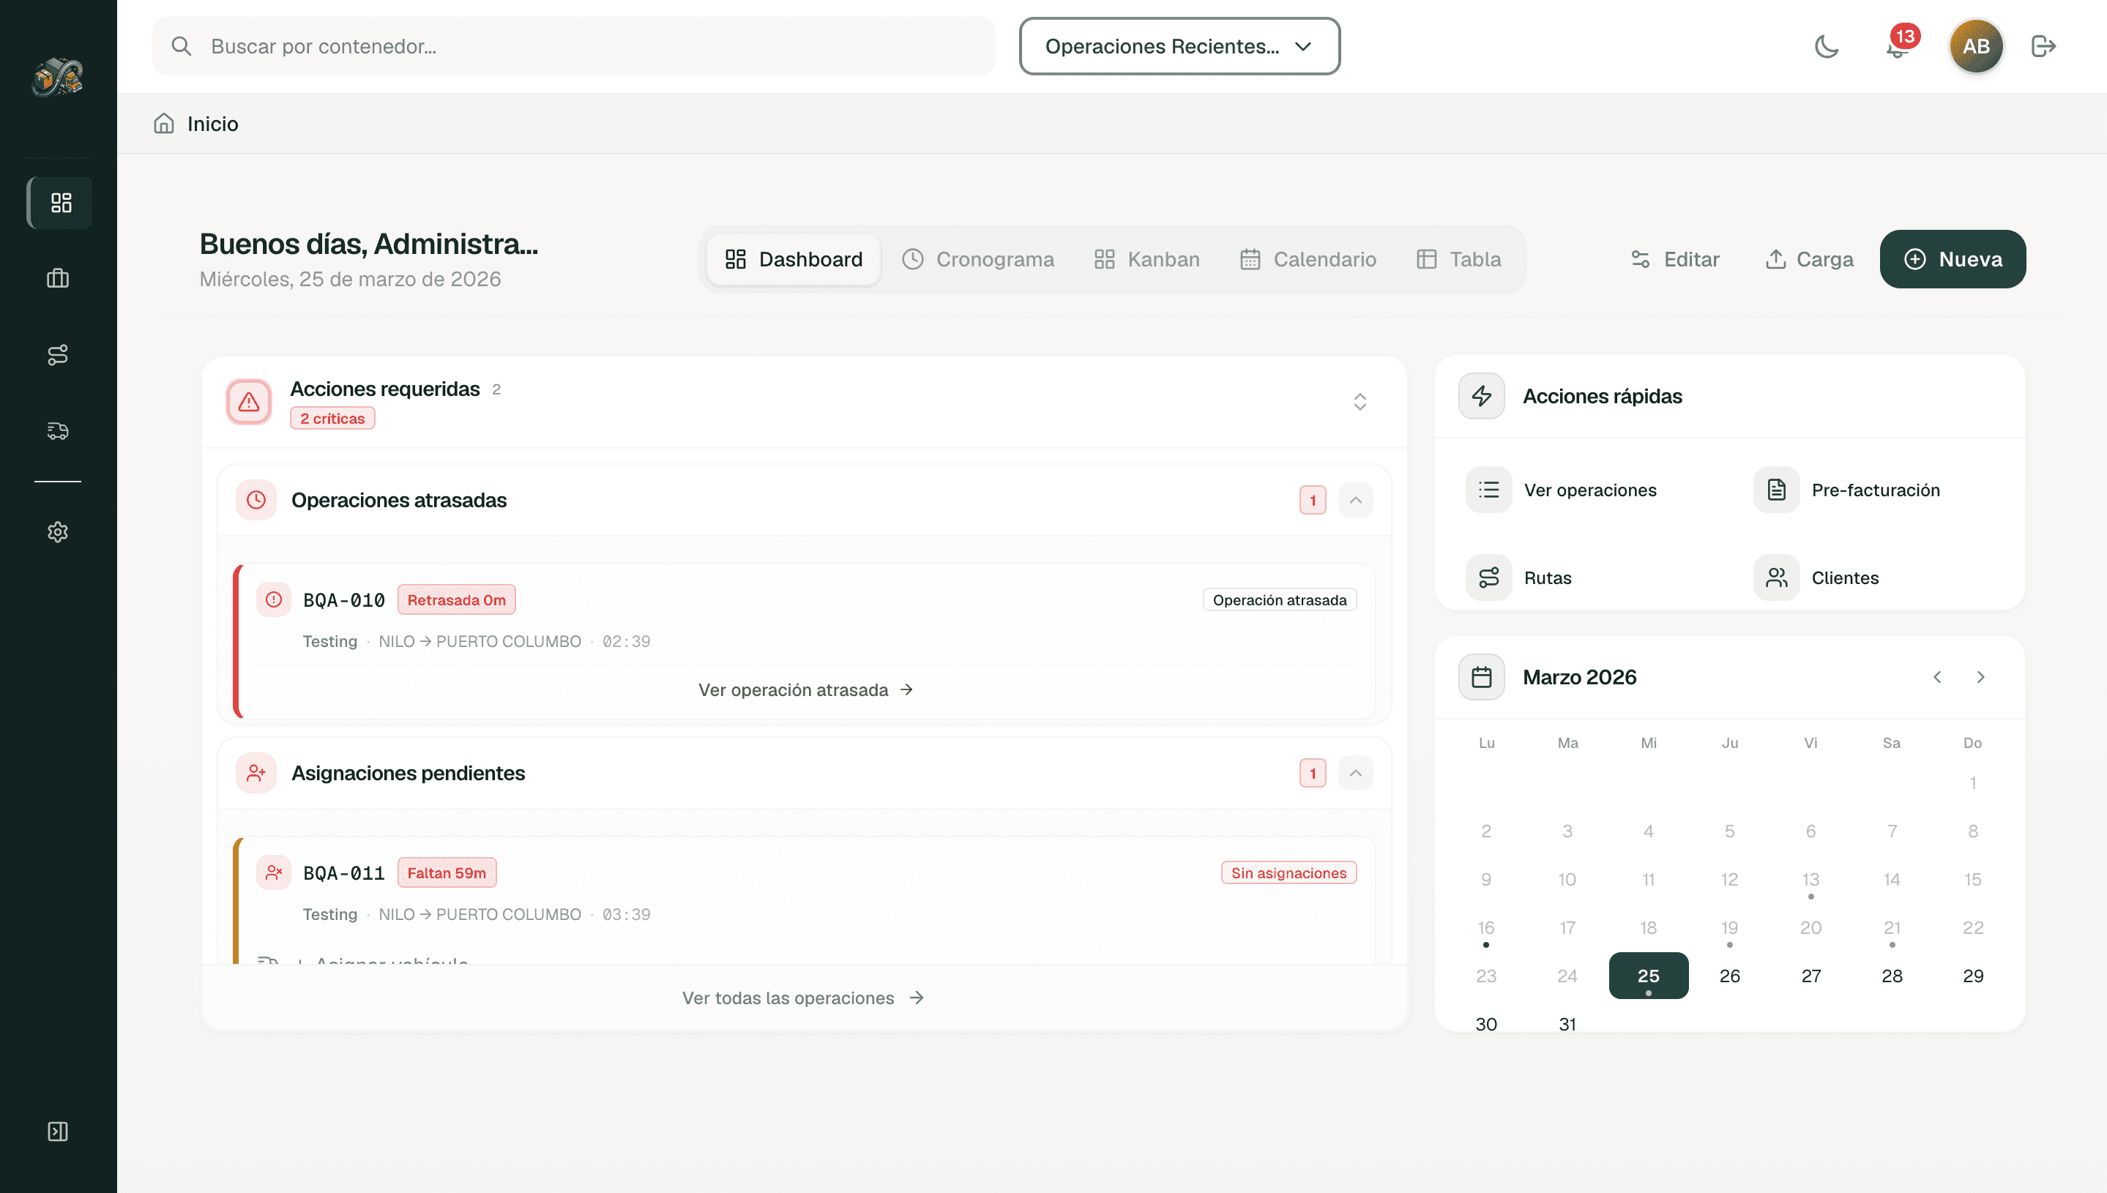The width and height of the screenshot is (2107, 1193).
Task: Click the count badge on Operaciones atrasadas
Action: click(1313, 500)
